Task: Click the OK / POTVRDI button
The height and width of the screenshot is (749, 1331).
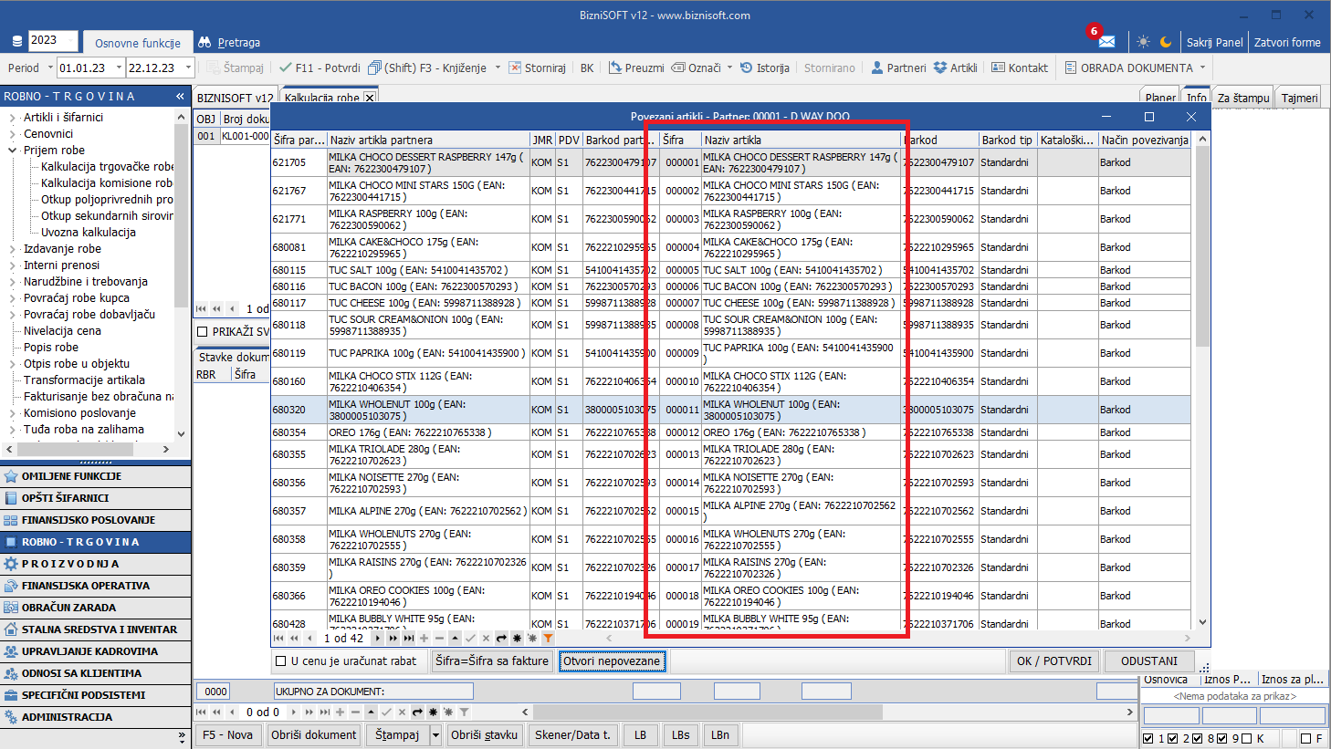Action: click(1054, 661)
